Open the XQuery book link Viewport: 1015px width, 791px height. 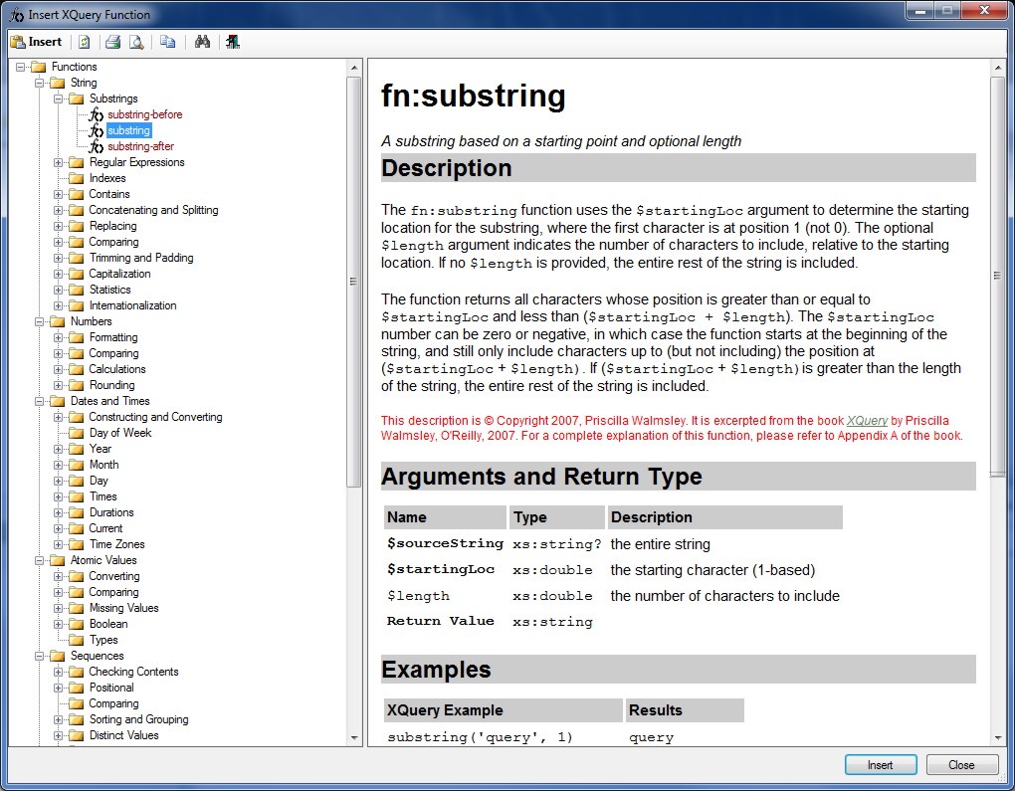[867, 421]
